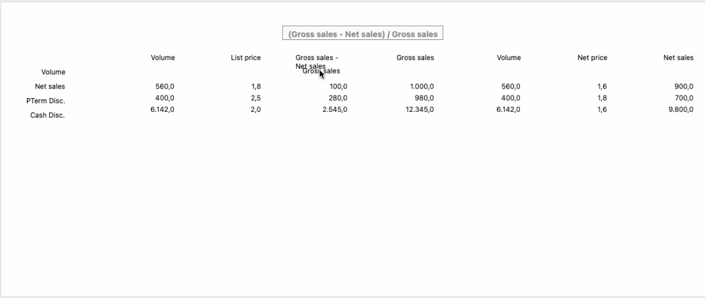Select the Cash Disc. row label
Screen dimensions: 705x298
point(48,116)
